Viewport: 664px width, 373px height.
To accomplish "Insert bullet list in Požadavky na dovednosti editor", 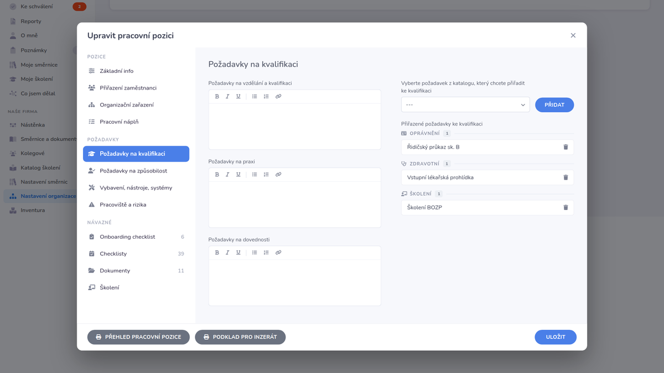I will [x=255, y=253].
